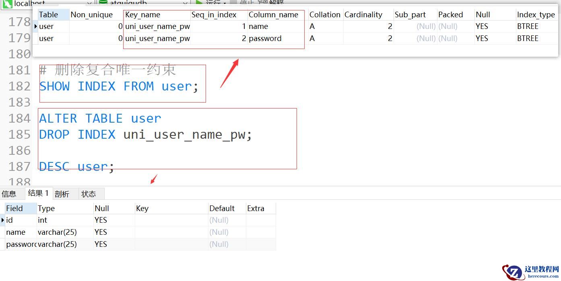The width and height of the screenshot is (561, 281).
Task: Select Collation A in password index row
Action: click(x=326, y=39)
